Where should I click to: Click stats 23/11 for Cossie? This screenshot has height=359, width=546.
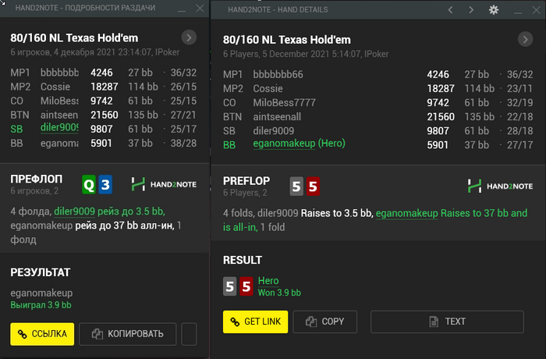pos(520,88)
